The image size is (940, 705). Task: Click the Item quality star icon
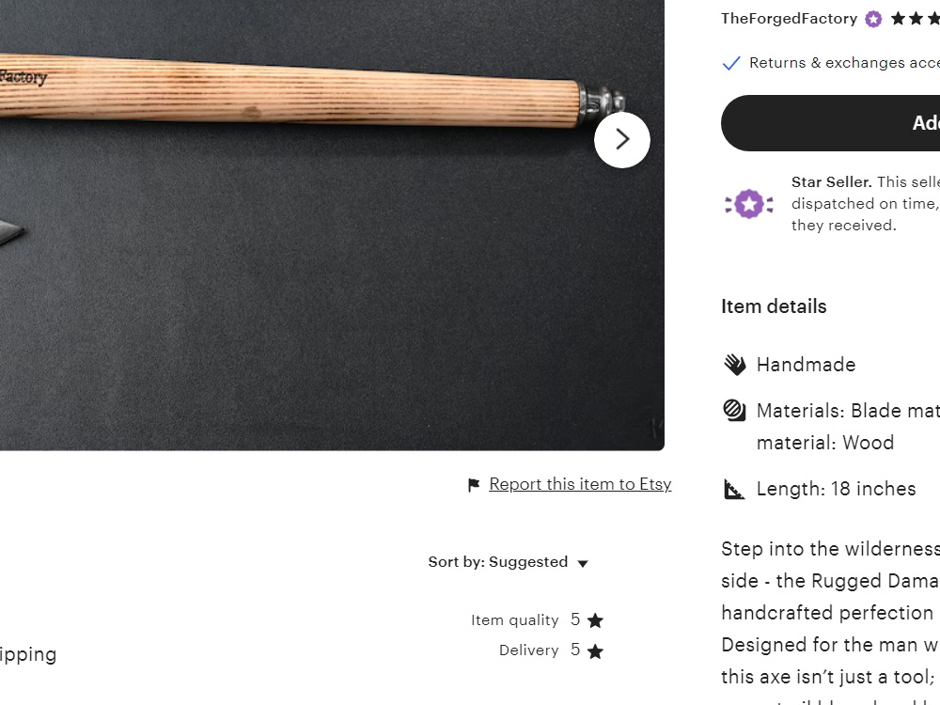coord(595,620)
